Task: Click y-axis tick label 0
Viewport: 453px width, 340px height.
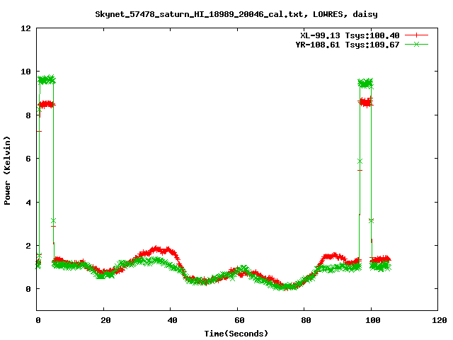Action: click(28, 289)
